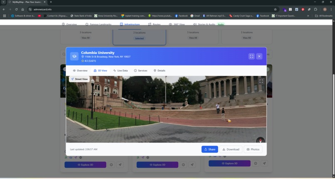Click the Selected category button
Viewport: 335px width, 179px height.
(139, 39)
